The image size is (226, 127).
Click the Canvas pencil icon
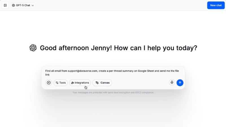click(x=97, y=83)
